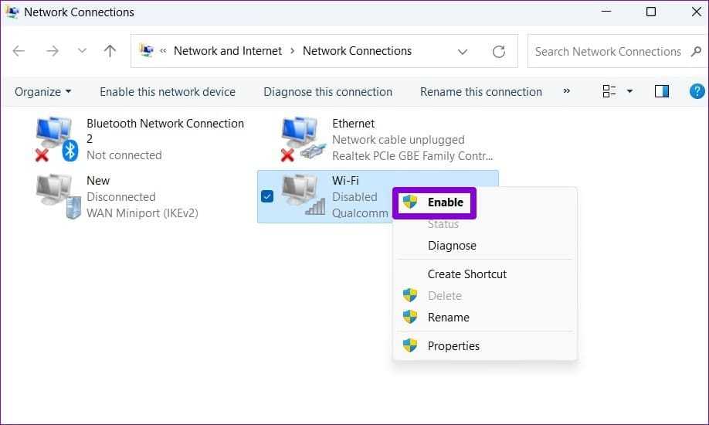Open the Organize dropdown menu
Viewport: 709px width, 425px height.
tap(42, 91)
